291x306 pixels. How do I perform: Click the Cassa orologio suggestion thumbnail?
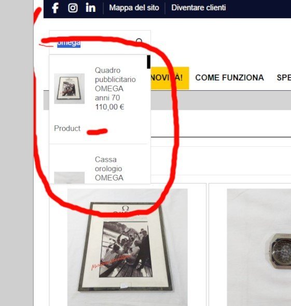(x=70, y=177)
